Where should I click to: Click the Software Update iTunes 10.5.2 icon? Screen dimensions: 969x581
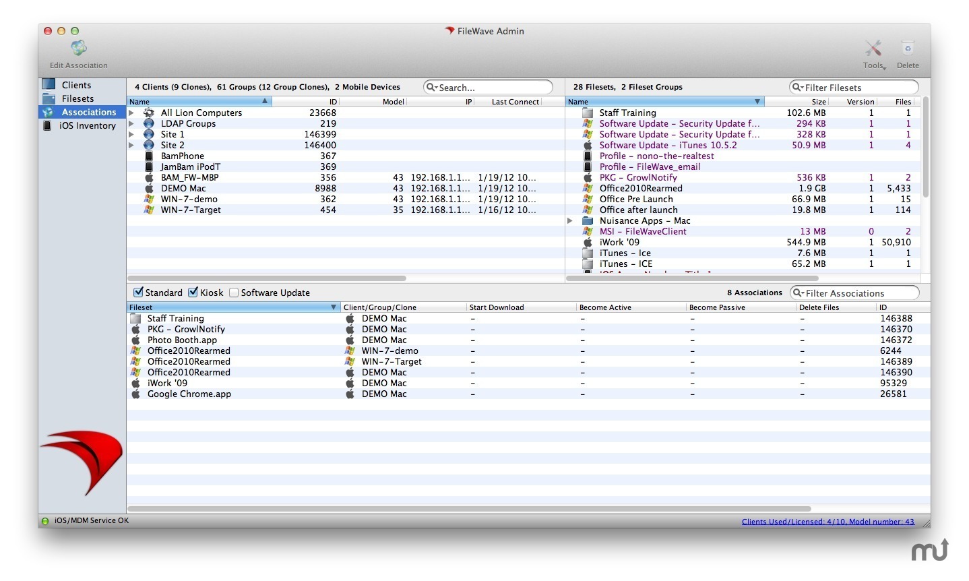[588, 145]
